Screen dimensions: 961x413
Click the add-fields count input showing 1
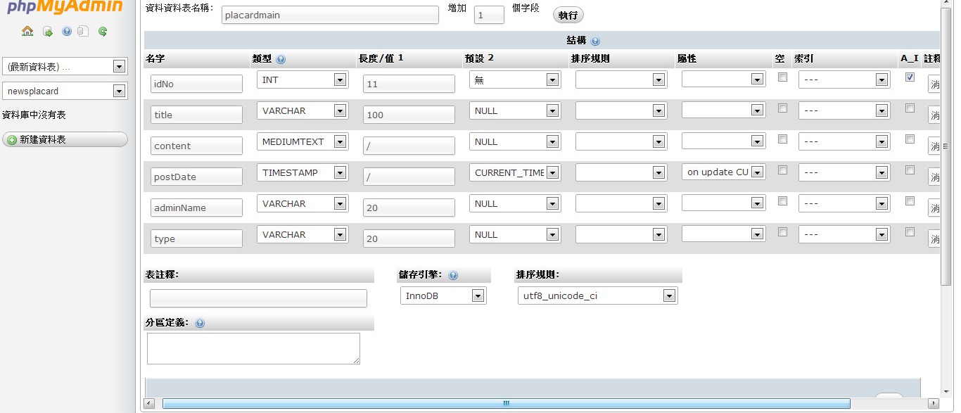click(x=489, y=15)
